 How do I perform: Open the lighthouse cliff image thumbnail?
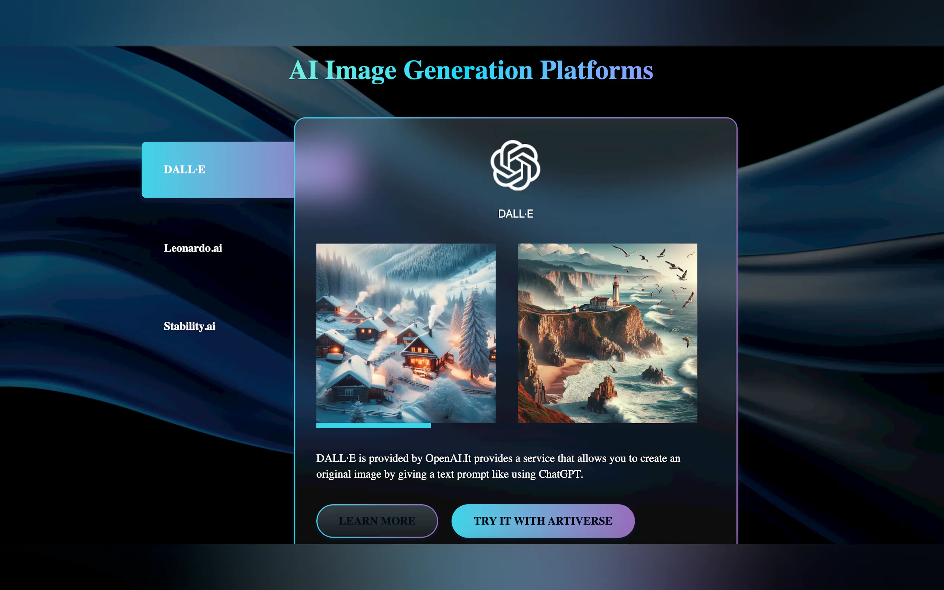click(607, 333)
